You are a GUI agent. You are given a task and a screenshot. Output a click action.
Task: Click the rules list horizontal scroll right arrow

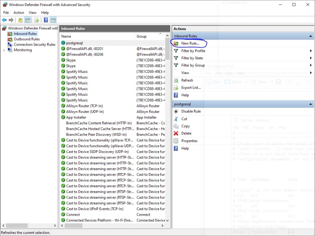click(162, 226)
